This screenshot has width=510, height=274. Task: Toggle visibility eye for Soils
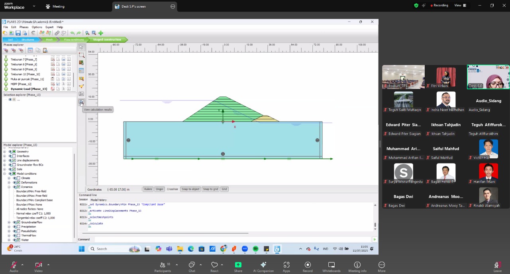tap(10, 169)
